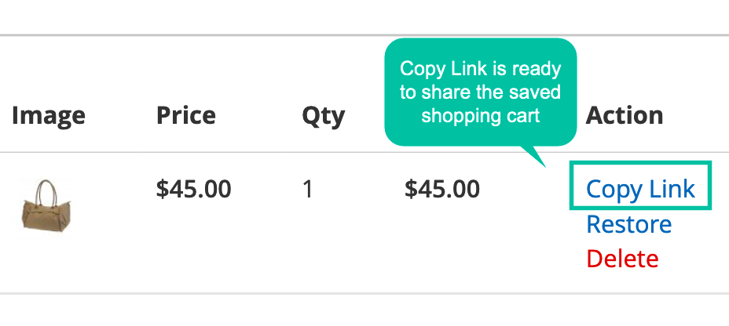
Task: Click the quantity value 1
Action: tap(307, 189)
